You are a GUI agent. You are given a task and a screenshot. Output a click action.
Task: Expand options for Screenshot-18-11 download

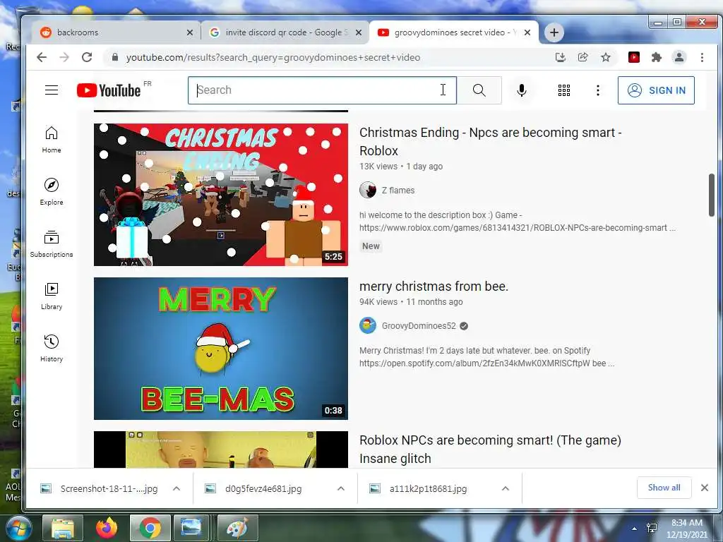coord(176,488)
